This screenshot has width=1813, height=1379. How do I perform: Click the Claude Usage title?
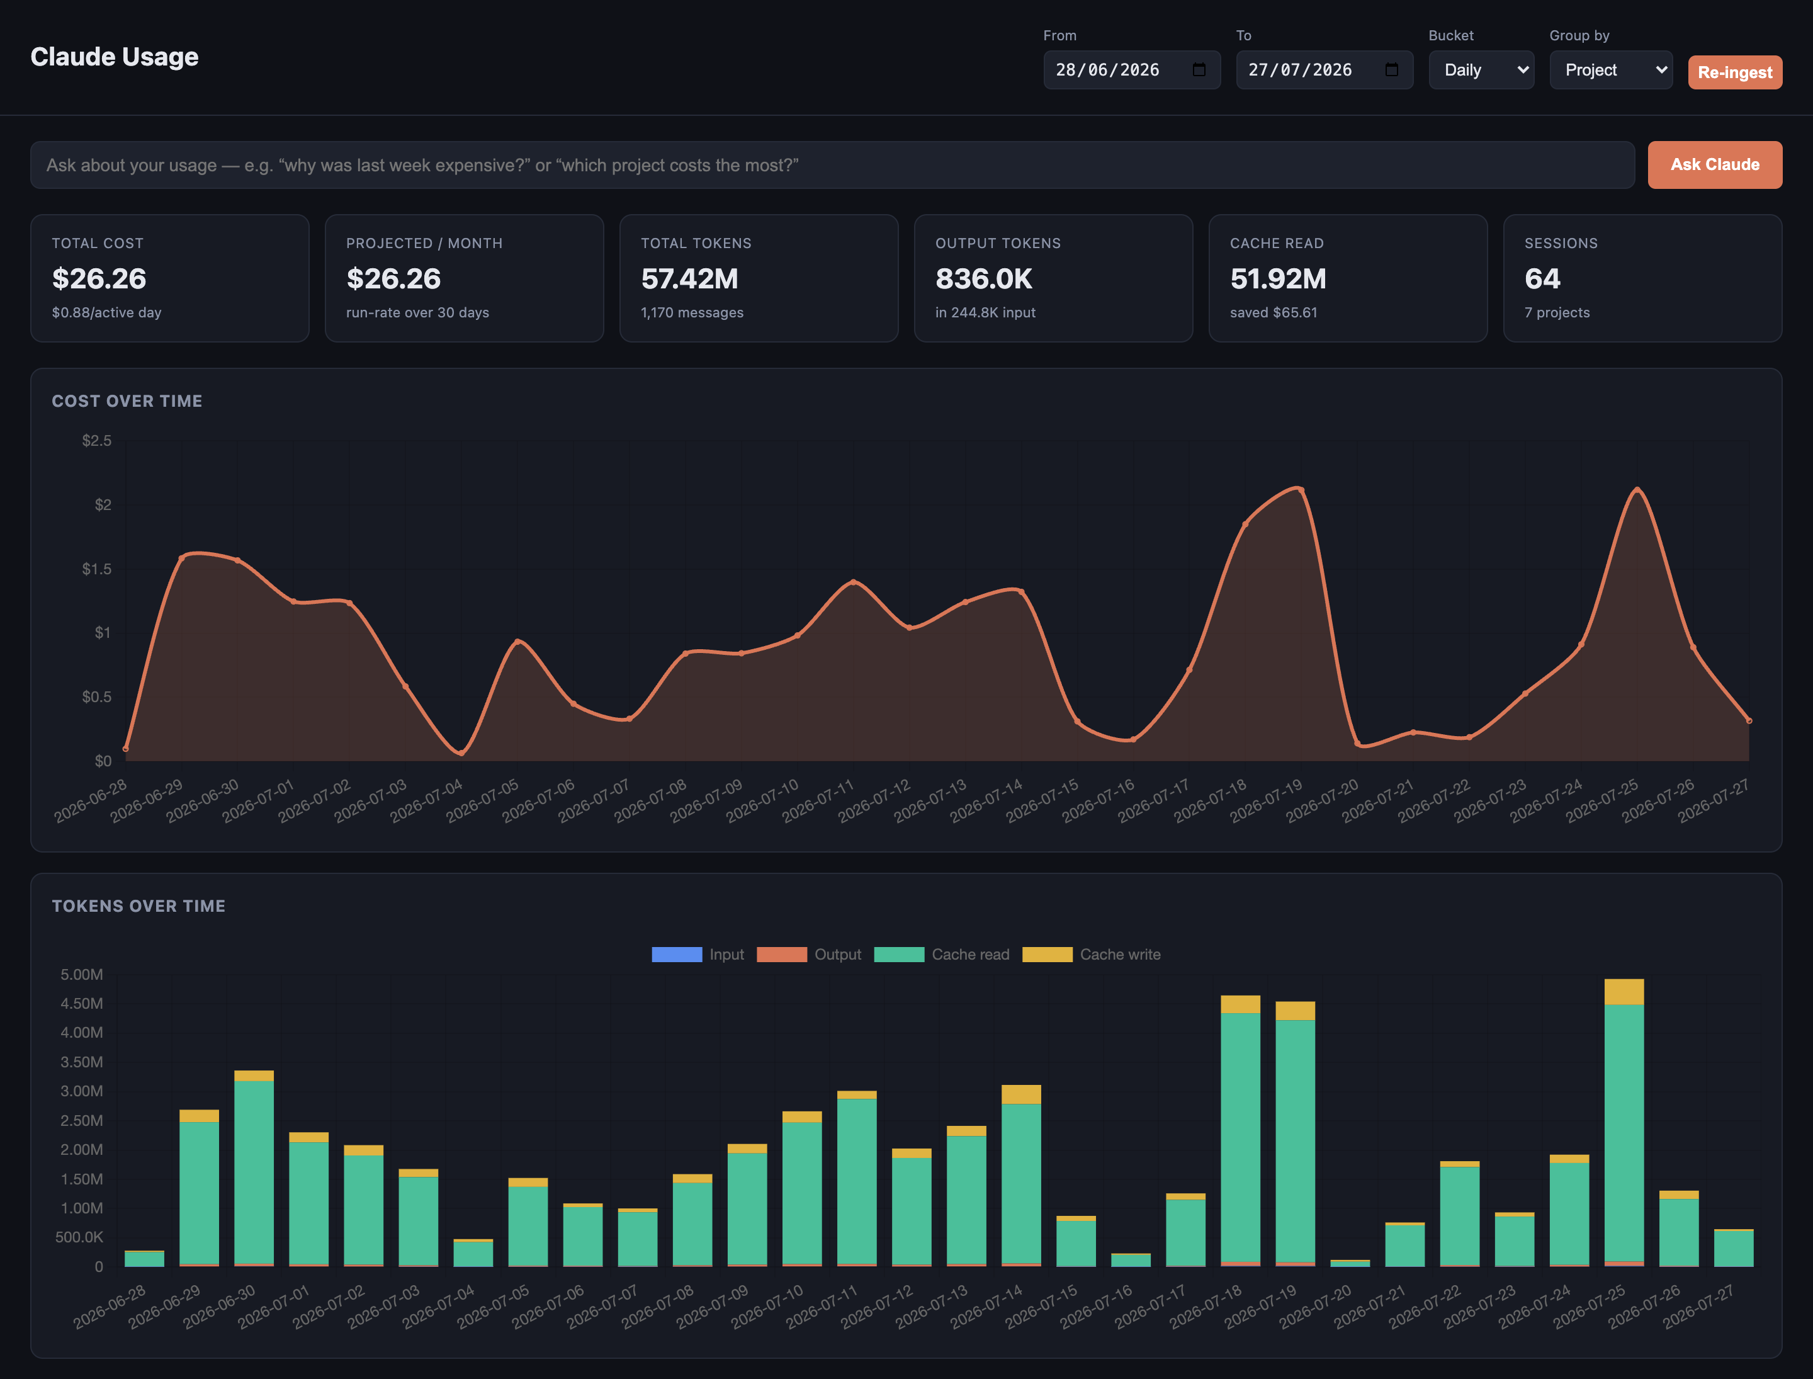(114, 57)
